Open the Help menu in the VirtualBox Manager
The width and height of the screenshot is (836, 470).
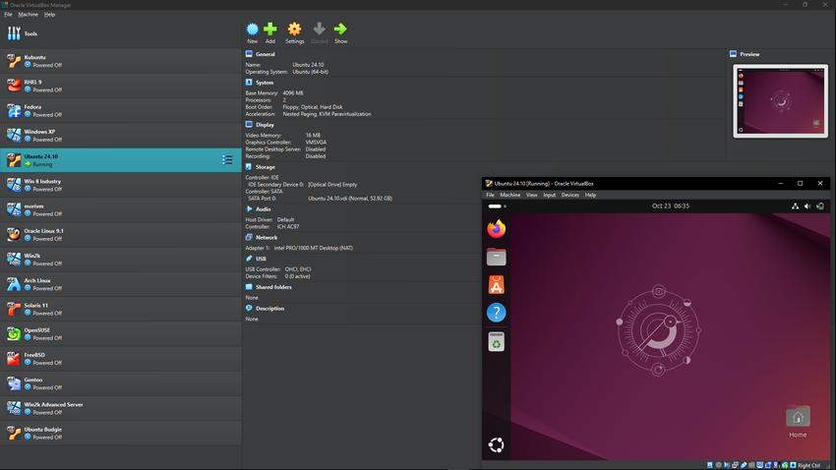49,15
